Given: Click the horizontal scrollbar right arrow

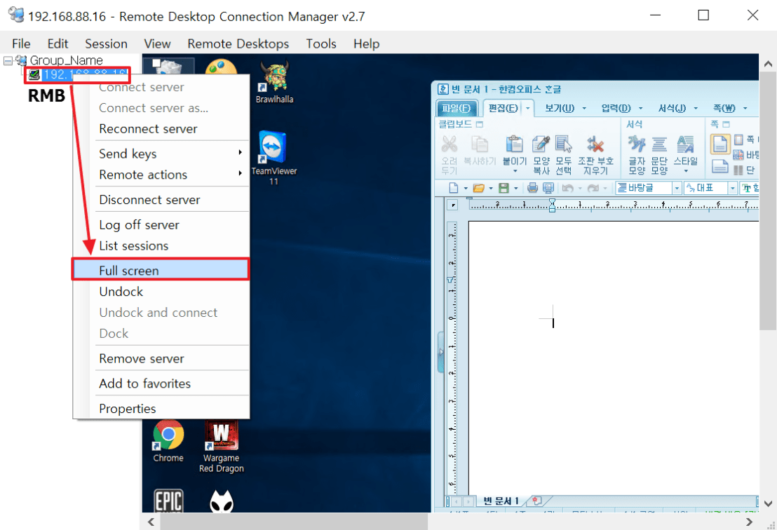Looking at the screenshot, I should click(x=751, y=522).
